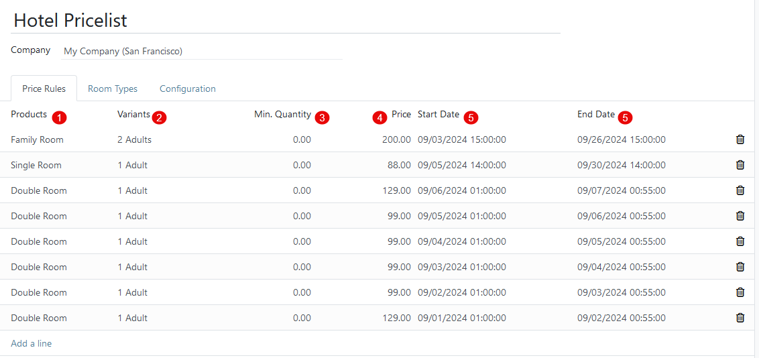Sort by the Price column header
The height and width of the screenshot is (358, 759).
[401, 115]
